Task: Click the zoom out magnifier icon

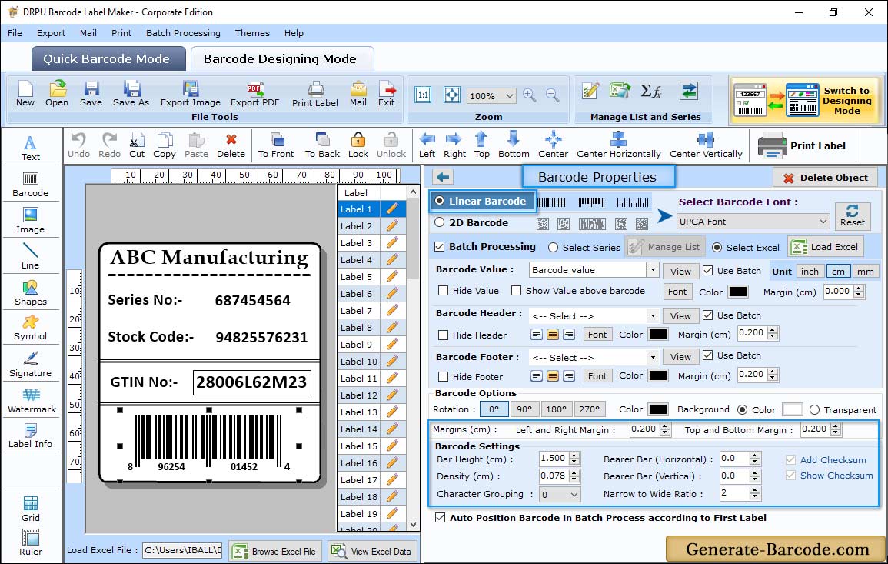Action: pyautogui.click(x=552, y=95)
